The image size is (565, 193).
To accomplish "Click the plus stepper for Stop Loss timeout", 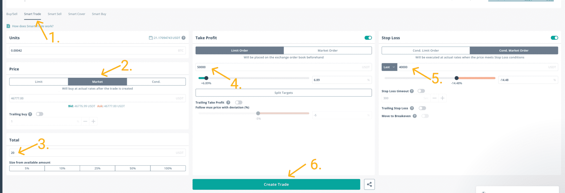I will [x=443, y=98].
